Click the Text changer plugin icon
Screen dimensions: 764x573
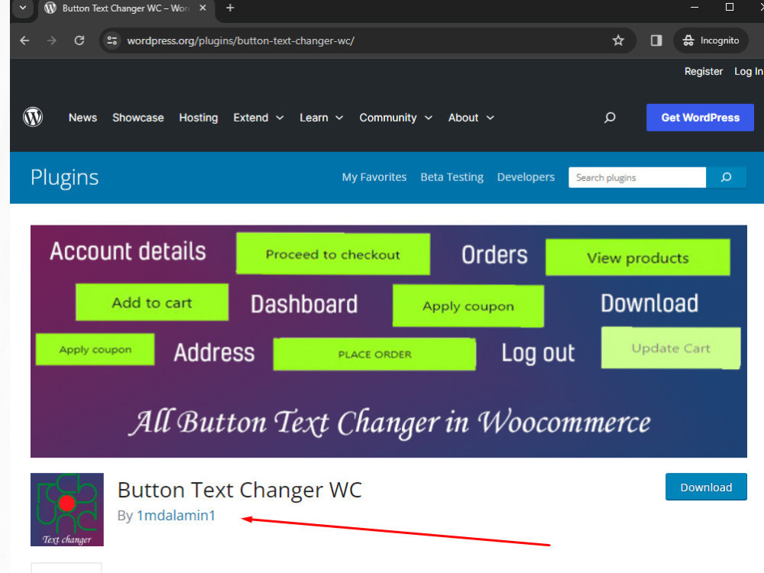tap(66, 509)
